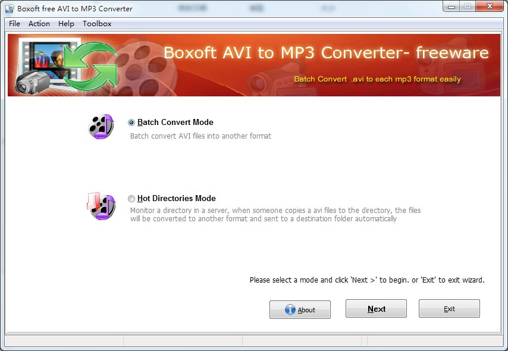Click the 'Batch Convert Mode' label
This screenshot has width=508, height=351.
pyautogui.click(x=175, y=122)
